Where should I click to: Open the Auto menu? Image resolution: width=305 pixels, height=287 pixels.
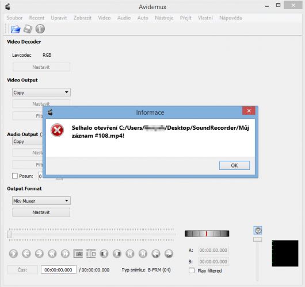[143, 18]
